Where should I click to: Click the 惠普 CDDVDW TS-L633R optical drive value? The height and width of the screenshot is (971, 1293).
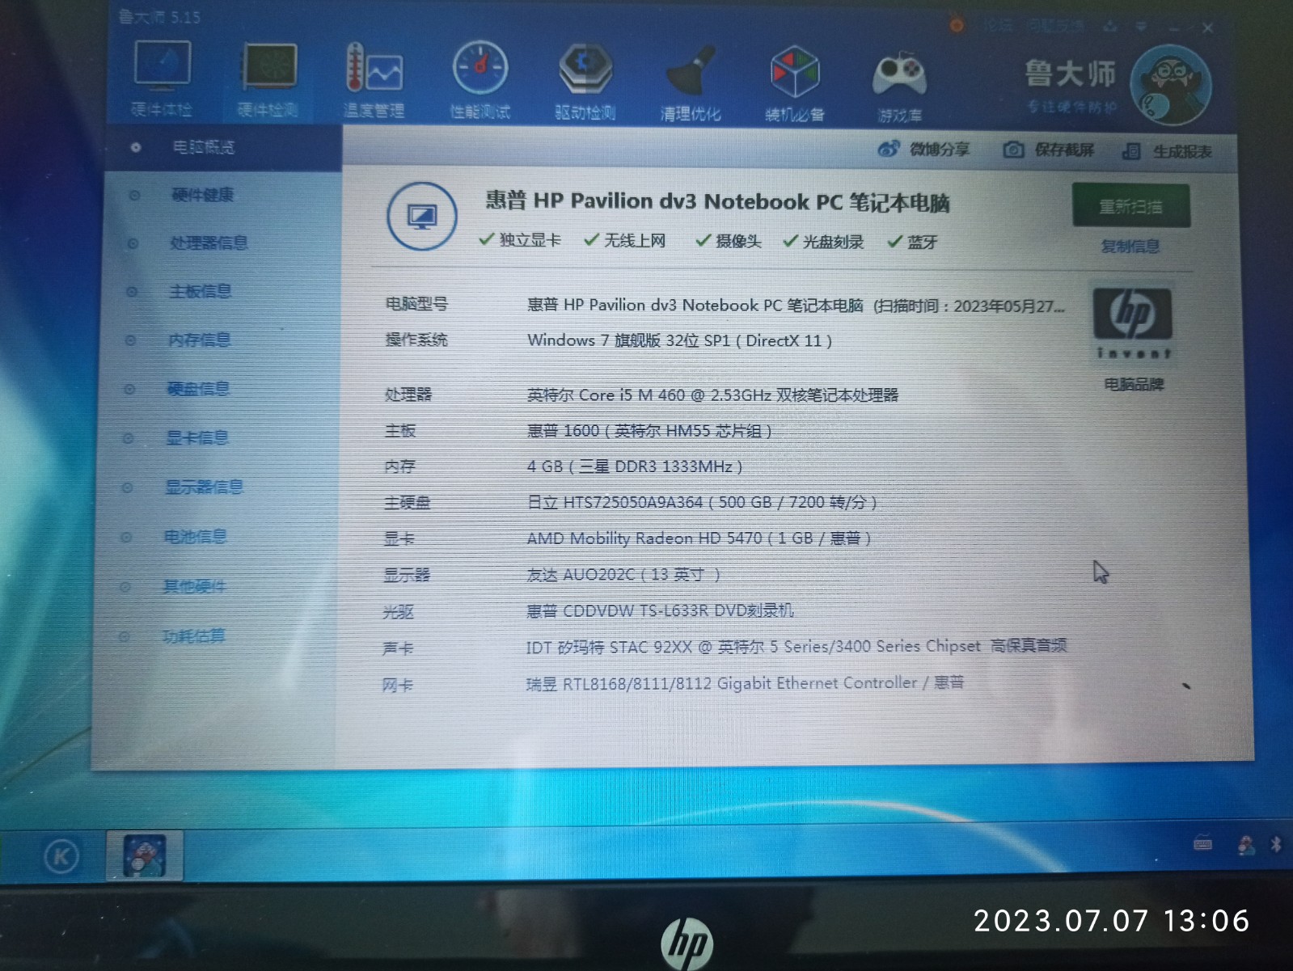click(660, 610)
